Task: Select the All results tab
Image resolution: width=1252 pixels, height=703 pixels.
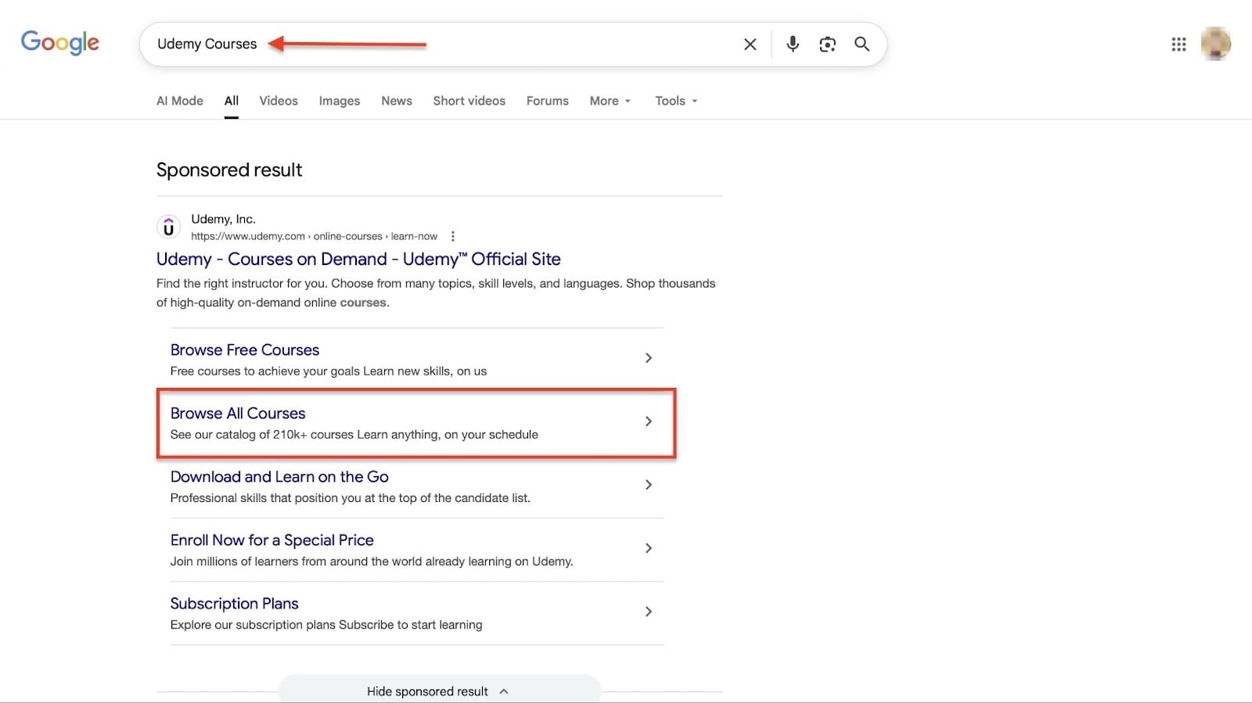Action: [x=232, y=101]
